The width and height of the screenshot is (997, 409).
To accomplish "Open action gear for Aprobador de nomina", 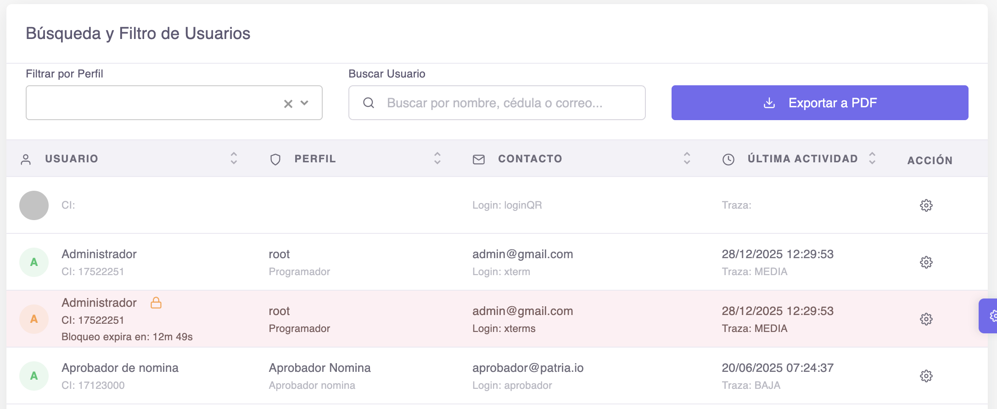I will [x=926, y=376].
